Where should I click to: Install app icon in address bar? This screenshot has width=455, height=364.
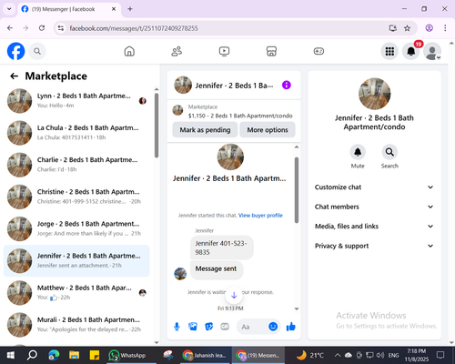click(x=393, y=28)
